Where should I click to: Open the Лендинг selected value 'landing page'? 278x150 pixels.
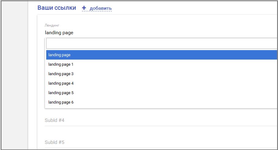pos(59,33)
